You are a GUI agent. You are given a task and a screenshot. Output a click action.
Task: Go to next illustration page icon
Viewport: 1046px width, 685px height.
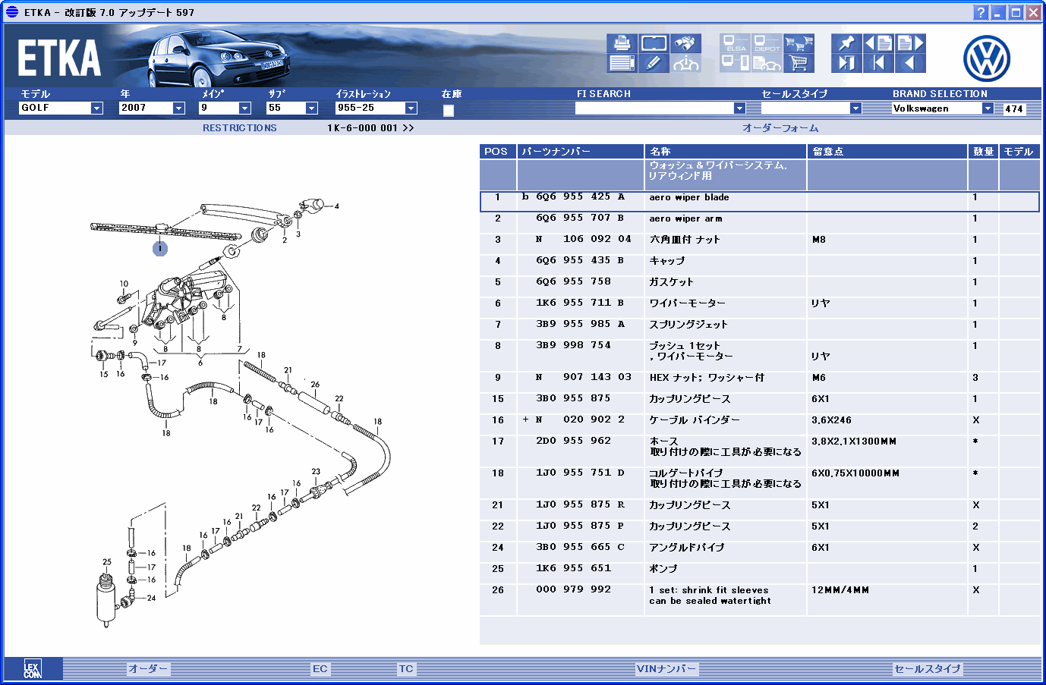point(910,43)
